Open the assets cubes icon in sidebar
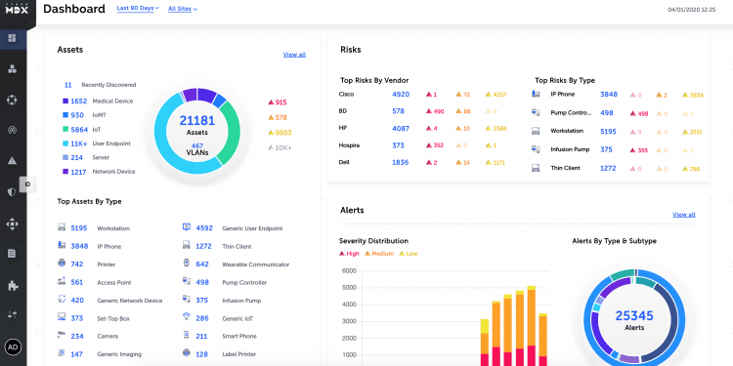 pyautogui.click(x=12, y=69)
